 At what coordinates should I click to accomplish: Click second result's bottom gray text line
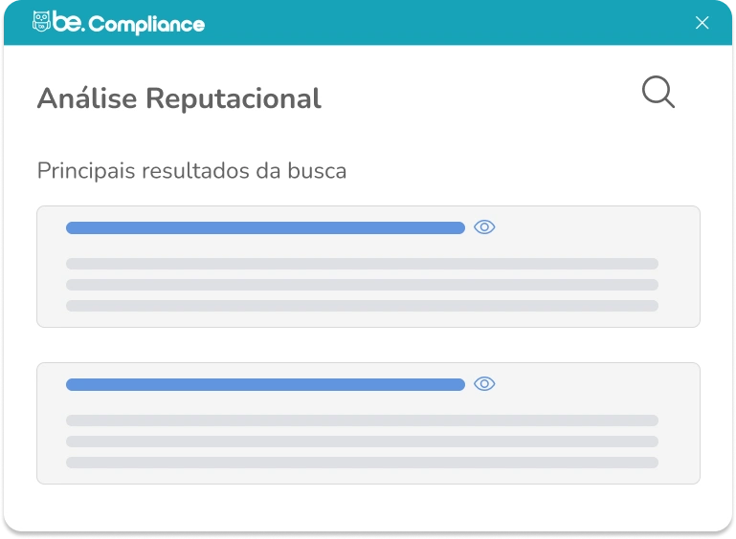(x=362, y=463)
